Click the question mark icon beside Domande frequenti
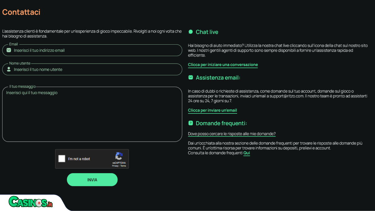The width and height of the screenshot is (375, 211). point(191,123)
